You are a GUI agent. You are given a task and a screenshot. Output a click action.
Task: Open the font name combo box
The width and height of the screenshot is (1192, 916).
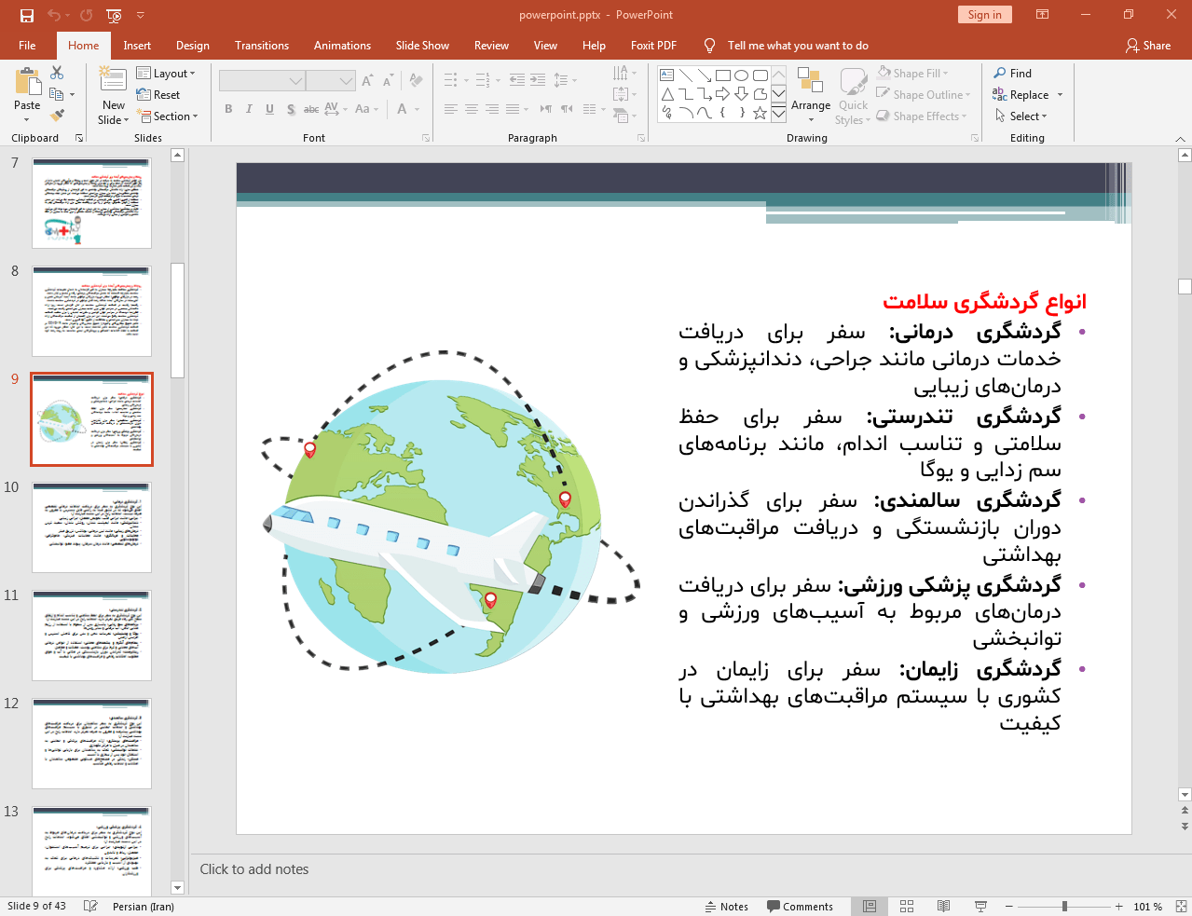[262, 81]
